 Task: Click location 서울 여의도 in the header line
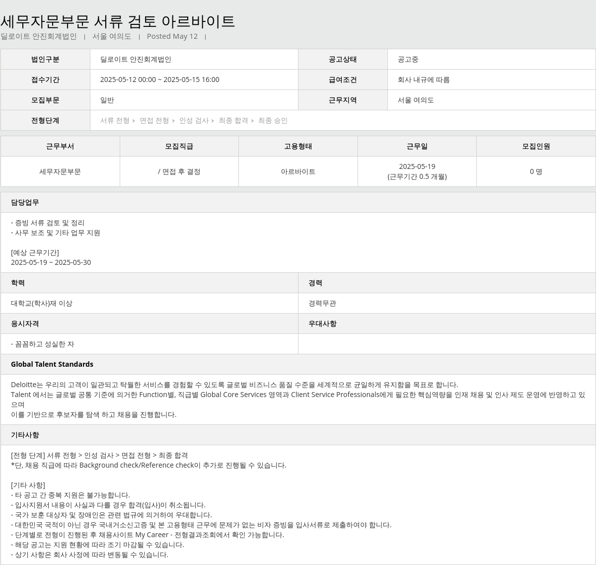112,36
